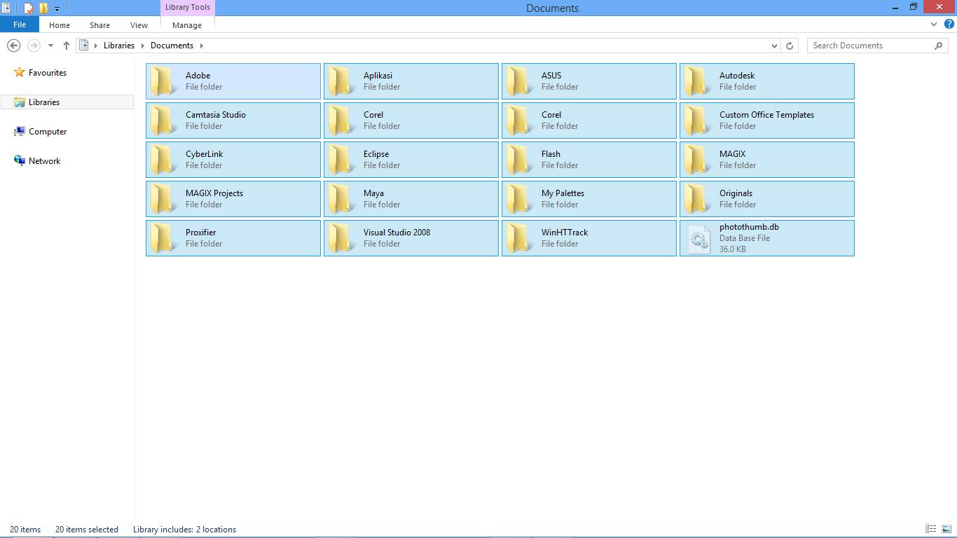Select the Camtasia Studio folder icon

pos(164,120)
